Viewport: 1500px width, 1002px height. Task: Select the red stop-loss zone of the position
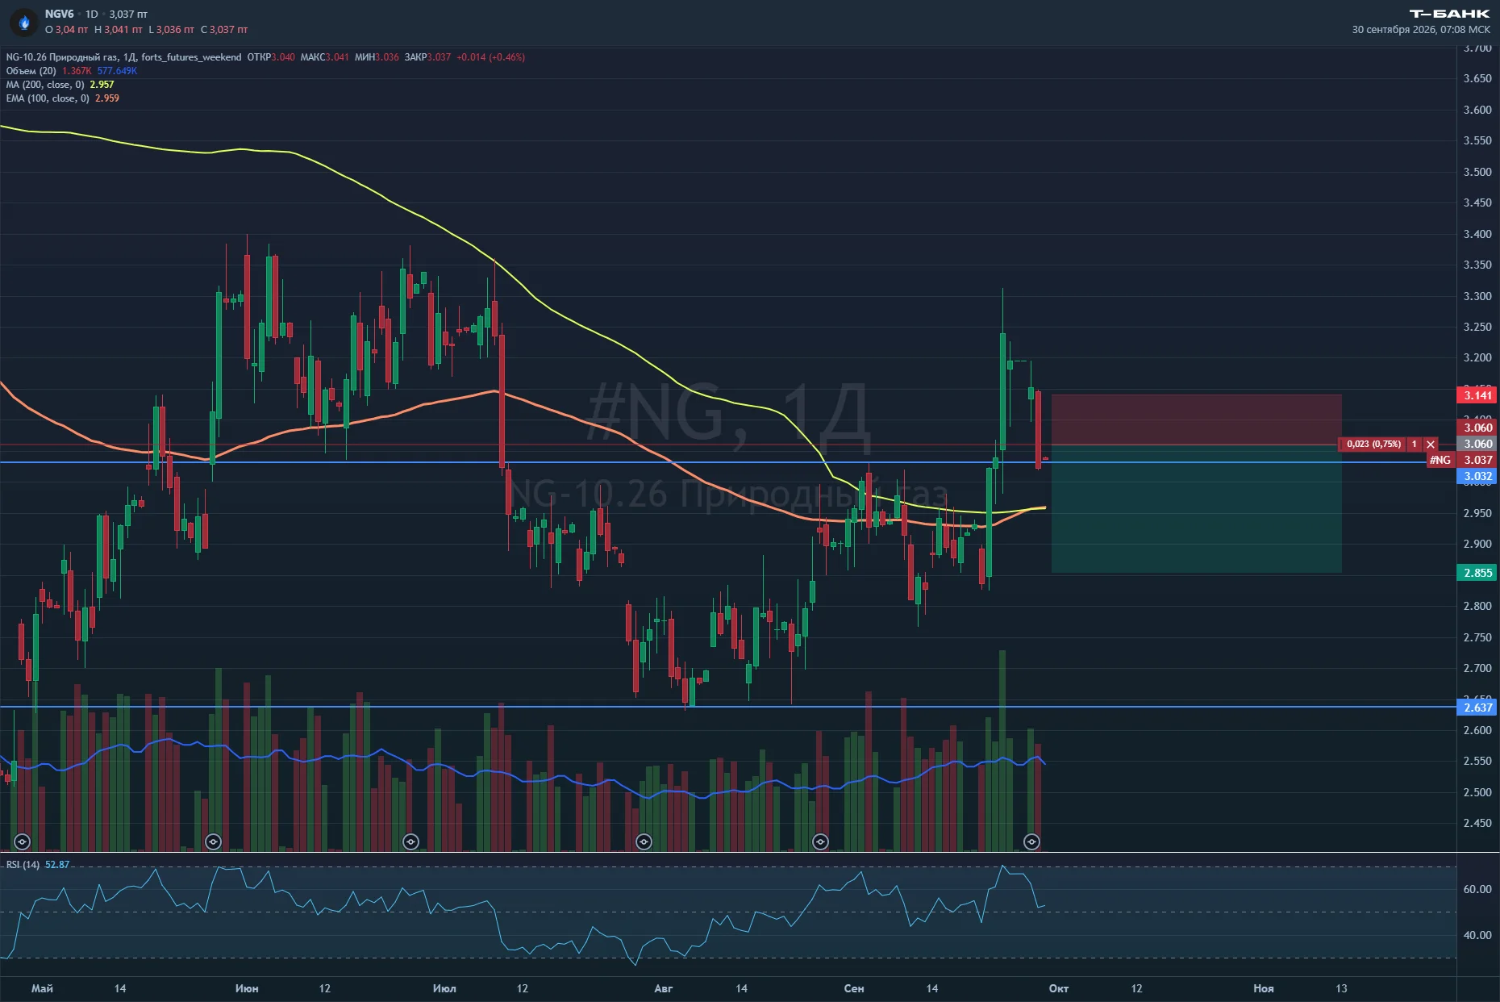(1196, 420)
